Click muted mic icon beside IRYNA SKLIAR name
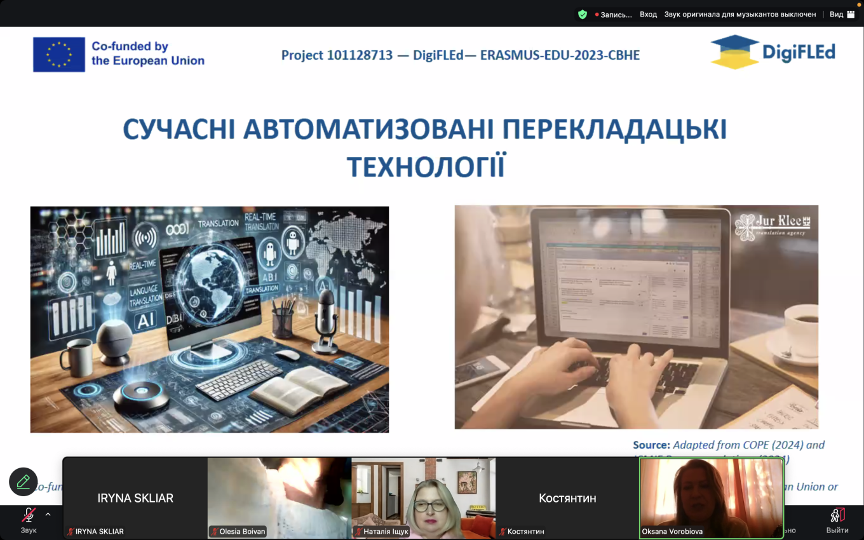The image size is (864, 540). pos(71,532)
